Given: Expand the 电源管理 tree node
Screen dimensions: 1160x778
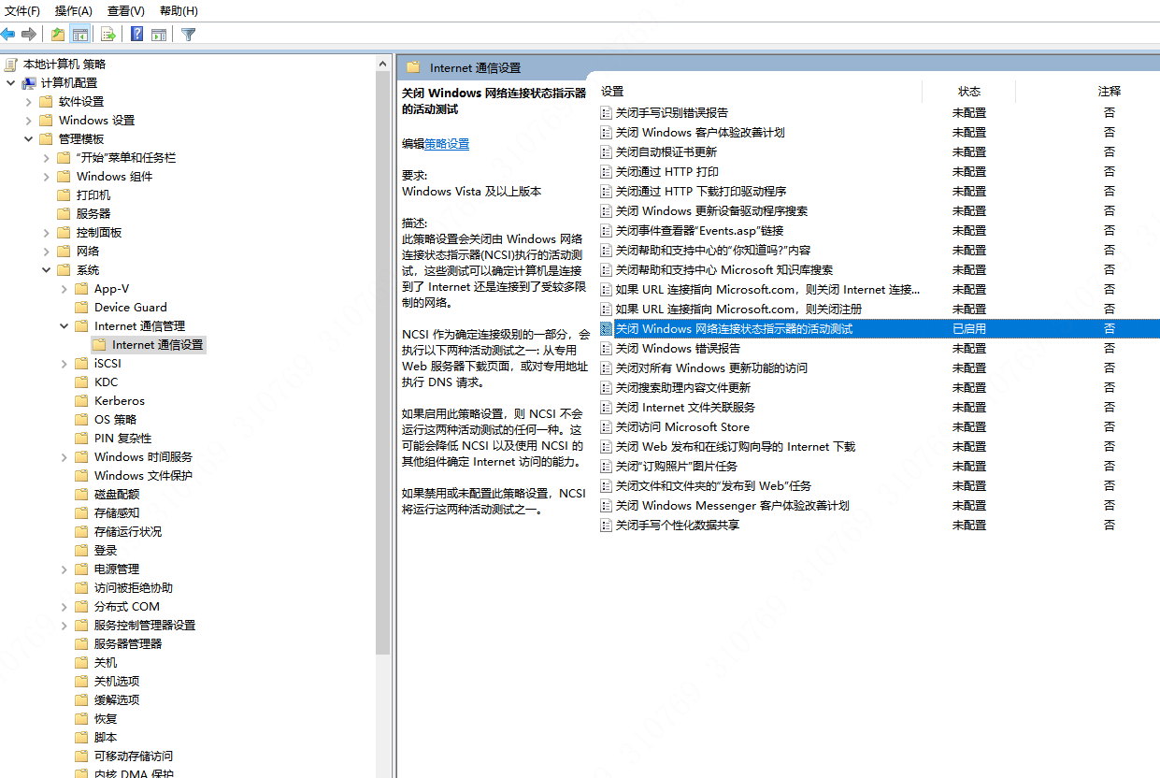Looking at the screenshot, I should pyautogui.click(x=64, y=569).
